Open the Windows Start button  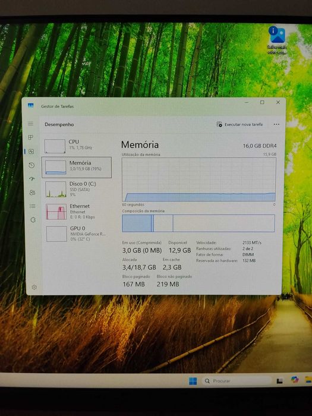(x=193, y=381)
